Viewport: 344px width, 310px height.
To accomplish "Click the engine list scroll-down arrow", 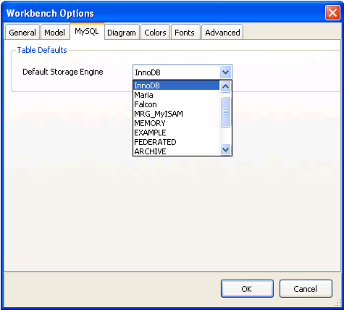I will [x=226, y=150].
